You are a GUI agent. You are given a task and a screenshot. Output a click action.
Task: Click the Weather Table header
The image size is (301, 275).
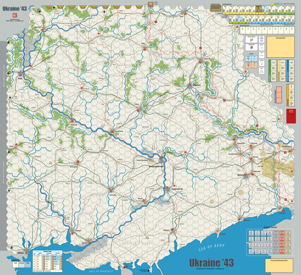point(47,251)
